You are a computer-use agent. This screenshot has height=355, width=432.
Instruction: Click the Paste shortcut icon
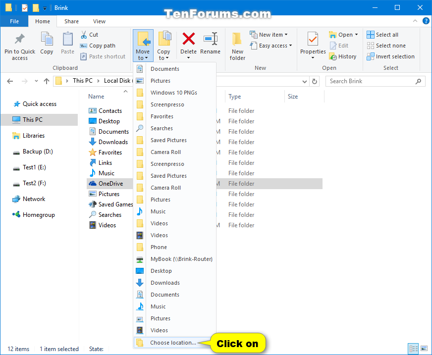[x=84, y=56]
